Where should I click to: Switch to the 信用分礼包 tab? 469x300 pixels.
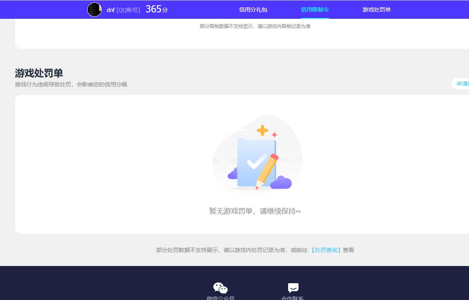[x=253, y=10]
